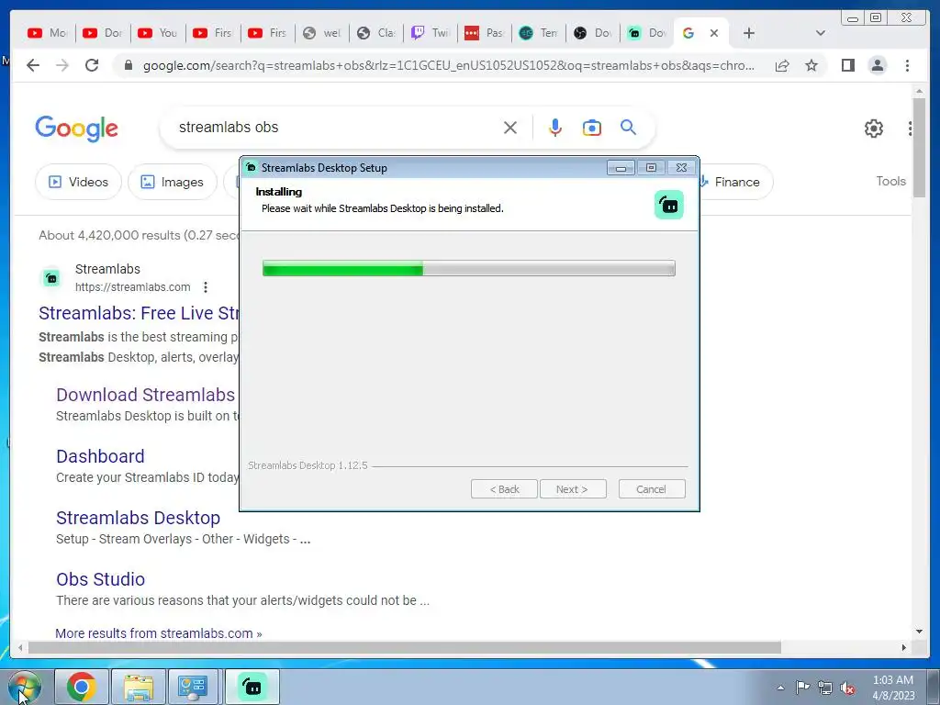Click the blue magnifier search icon
940x705 pixels.
[628, 127]
